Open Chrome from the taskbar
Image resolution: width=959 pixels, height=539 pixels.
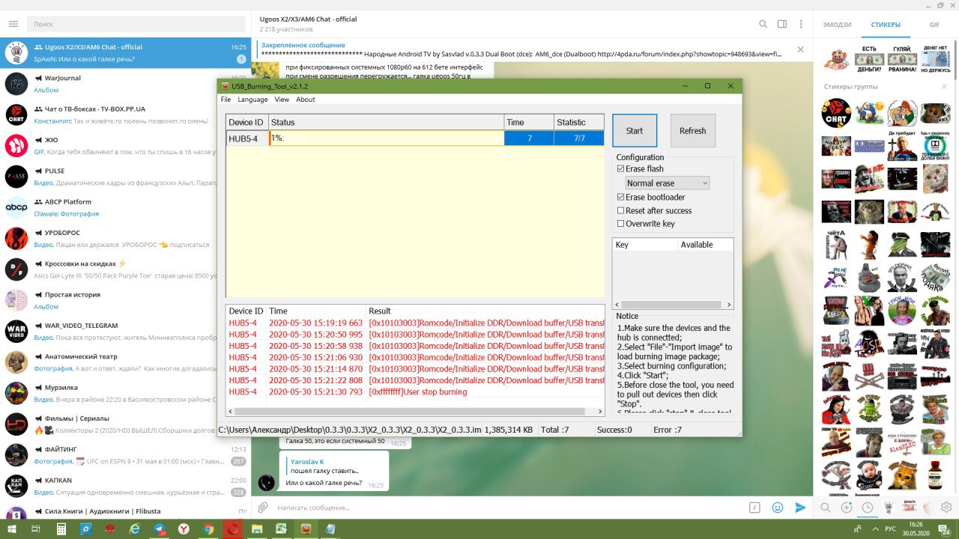click(209, 529)
